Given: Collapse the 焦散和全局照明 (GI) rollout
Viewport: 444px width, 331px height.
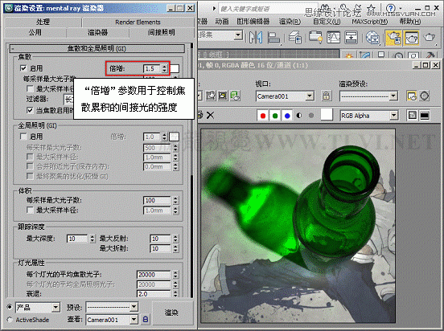Looking at the screenshot, I should click(97, 49).
